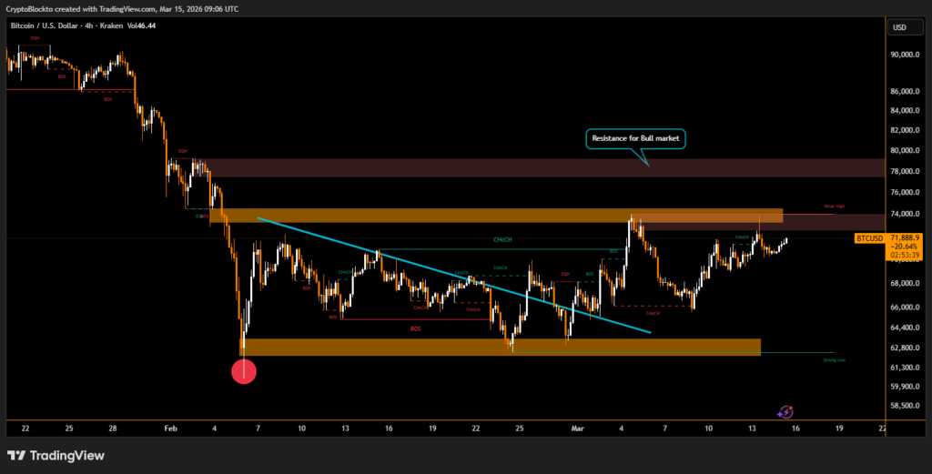Image resolution: width=932 pixels, height=474 pixels.
Task: Click the Resistance for Bull market callout
Action: pos(635,139)
